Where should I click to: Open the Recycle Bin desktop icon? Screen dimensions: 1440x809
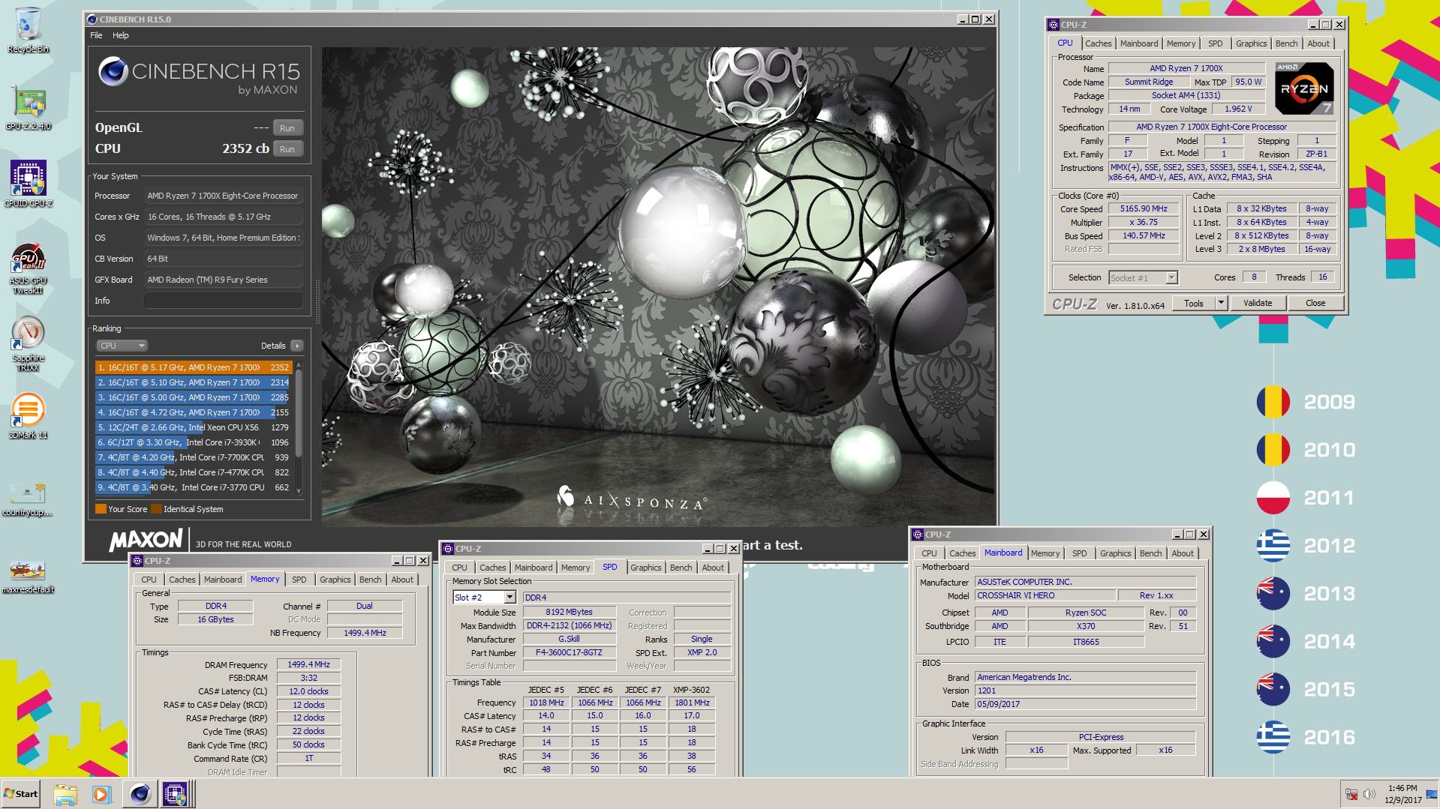tap(28, 30)
